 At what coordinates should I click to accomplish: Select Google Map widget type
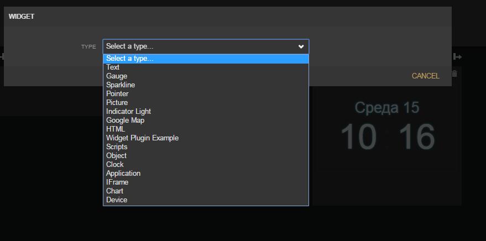pos(125,120)
